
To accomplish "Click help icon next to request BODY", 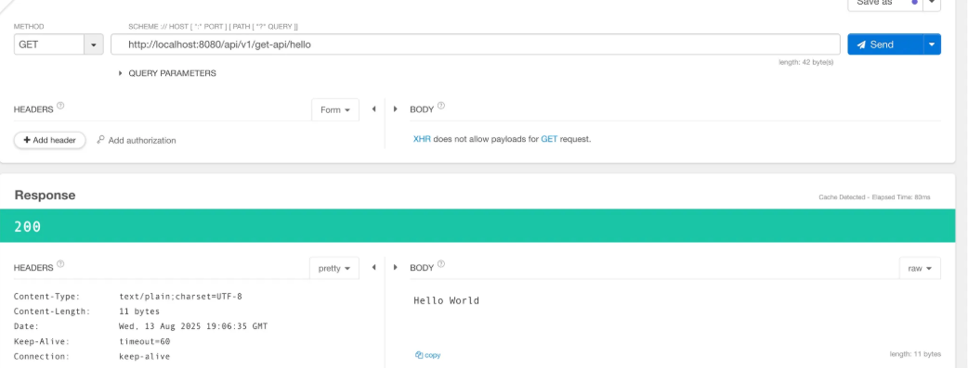I will pos(440,106).
